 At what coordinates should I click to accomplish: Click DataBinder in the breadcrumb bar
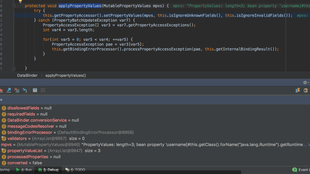tap(27, 76)
